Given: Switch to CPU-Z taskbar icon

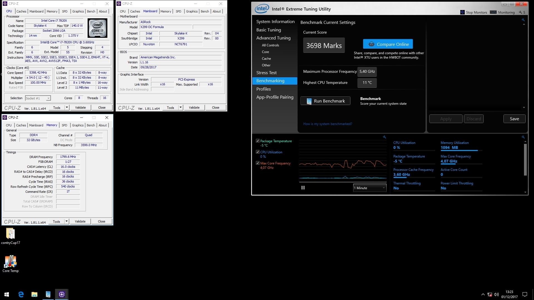Looking at the screenshot, I should point(62,294).
